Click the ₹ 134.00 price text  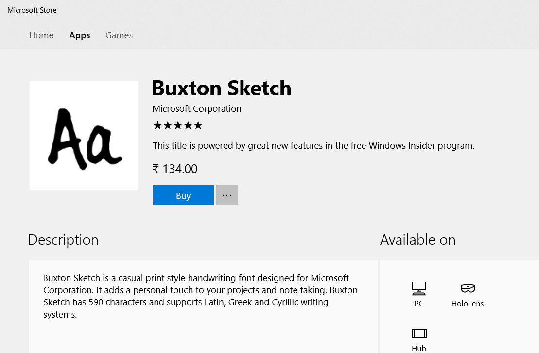coord(175,169)
